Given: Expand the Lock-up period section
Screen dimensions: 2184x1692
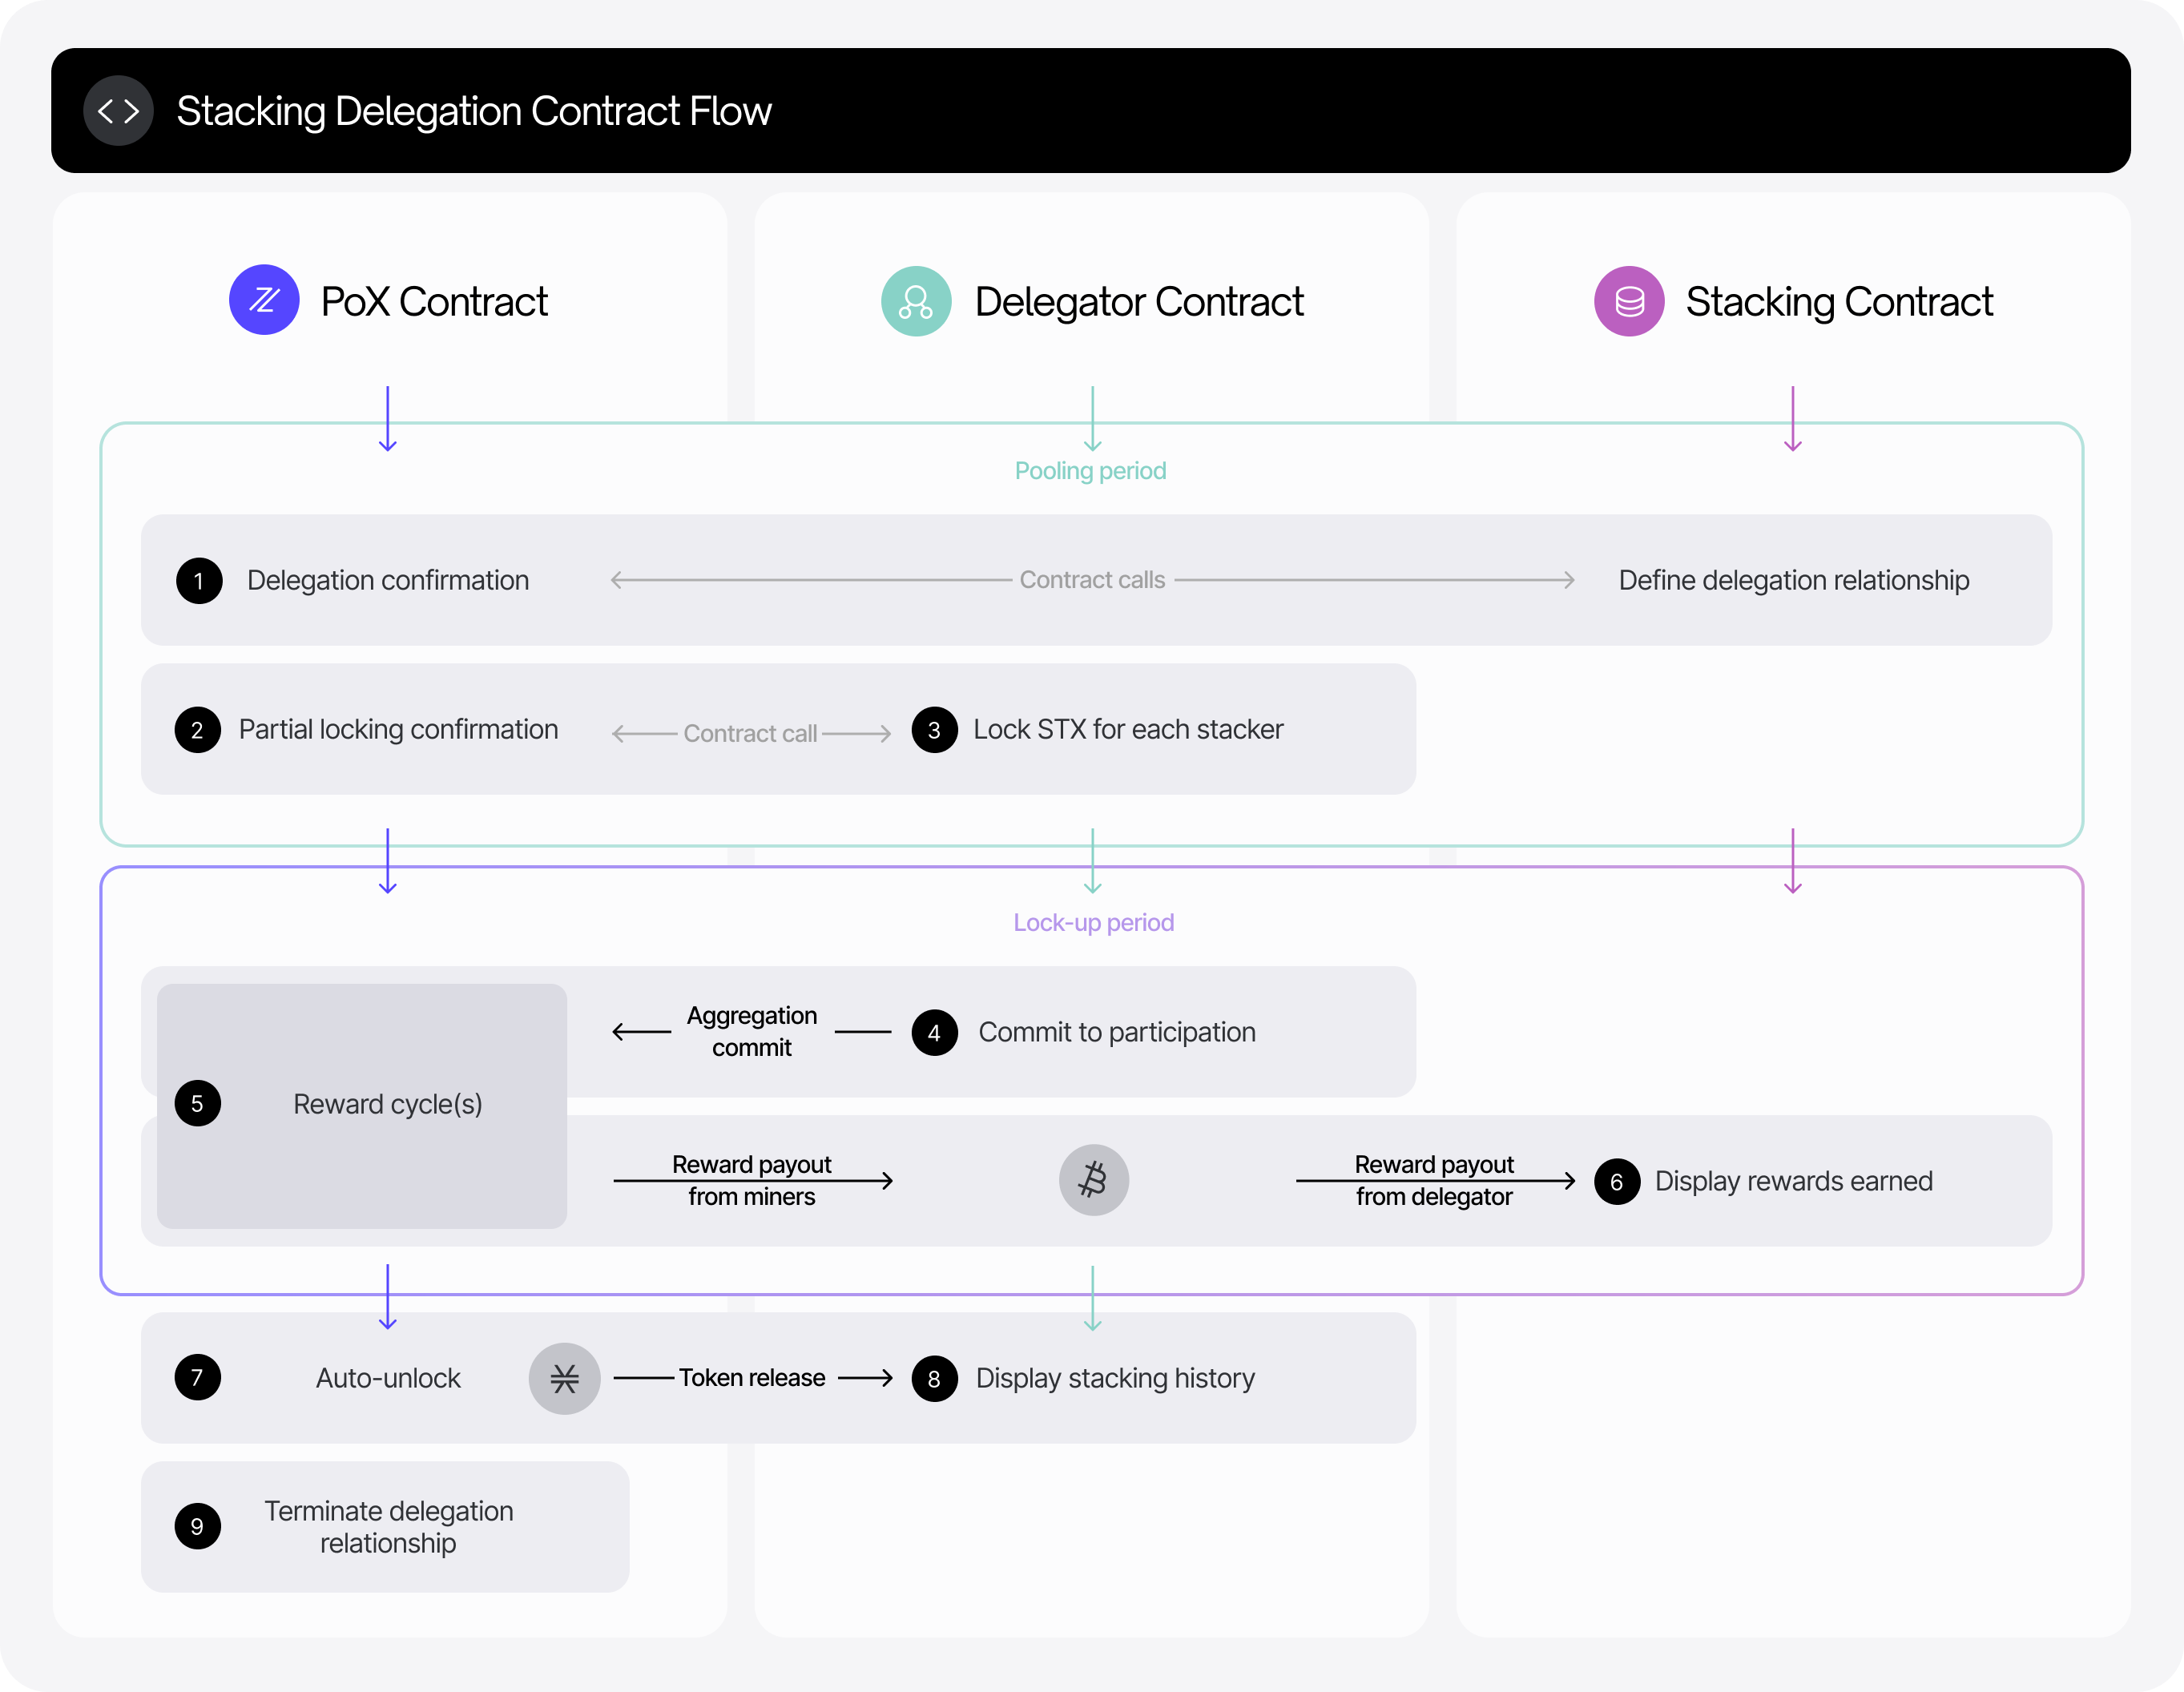Looking at the screenshot, I should pos(1093,922).
